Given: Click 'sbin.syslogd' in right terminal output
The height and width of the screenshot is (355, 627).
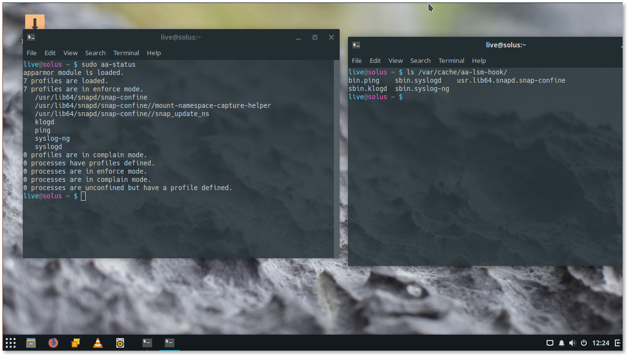Looking at the screenshot, I should (x=418, y=80).
